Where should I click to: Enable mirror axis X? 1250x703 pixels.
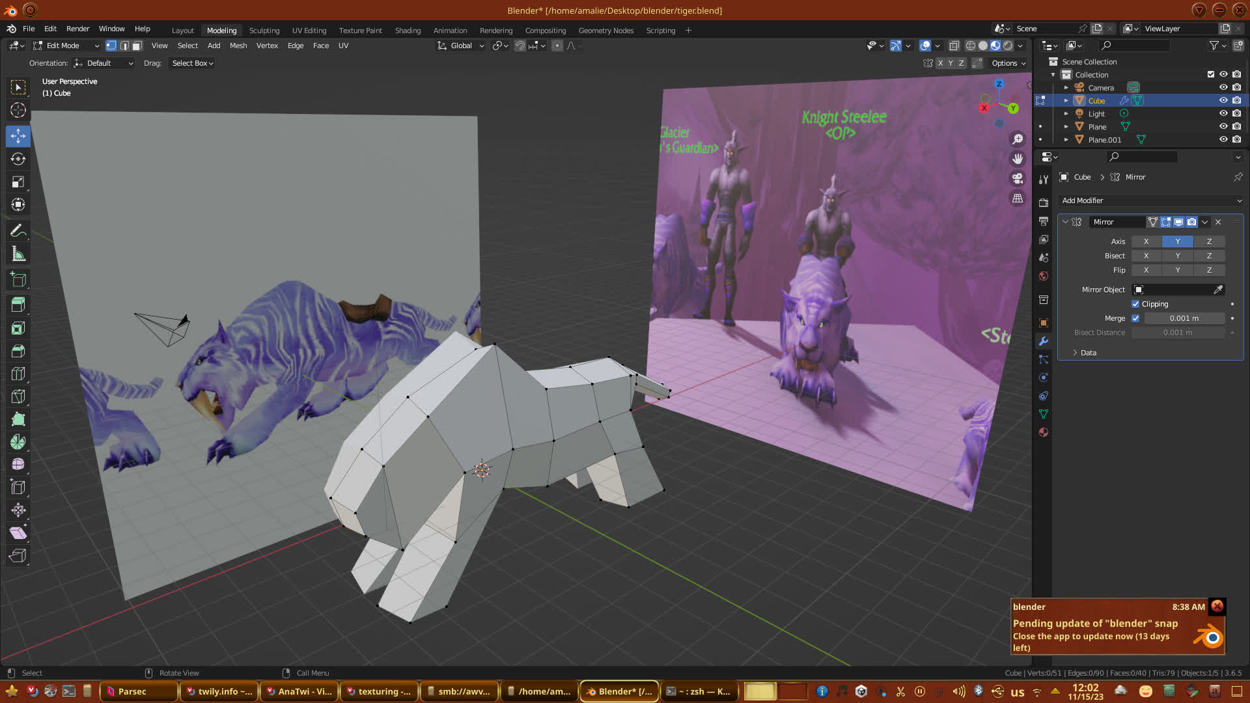coord(1146,241)
